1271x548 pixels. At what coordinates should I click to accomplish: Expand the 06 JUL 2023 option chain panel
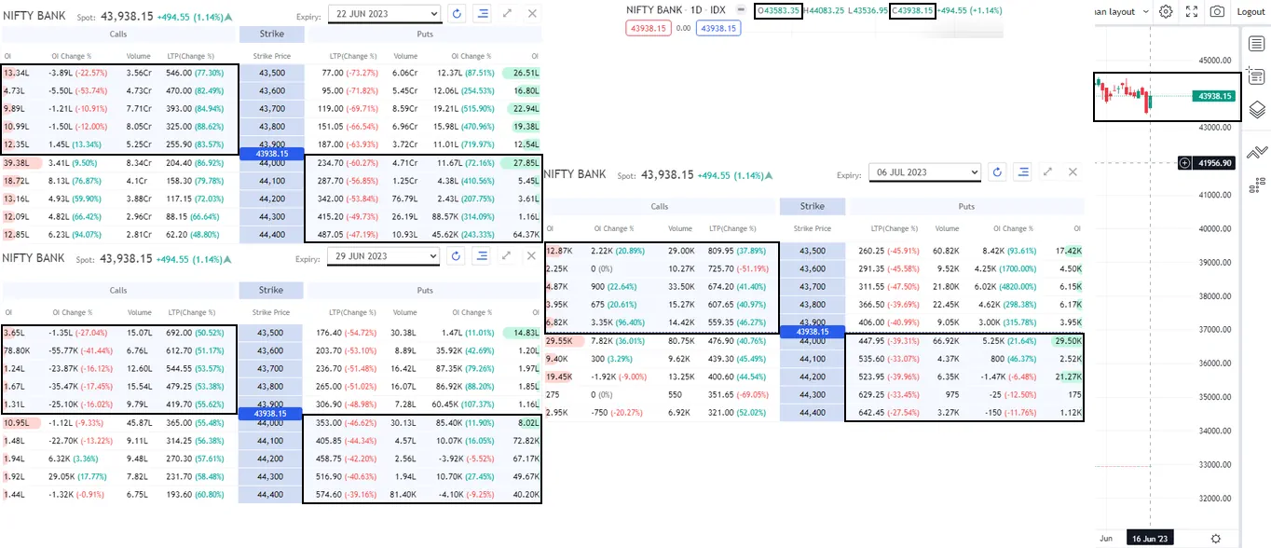[x=1048, y=172]
